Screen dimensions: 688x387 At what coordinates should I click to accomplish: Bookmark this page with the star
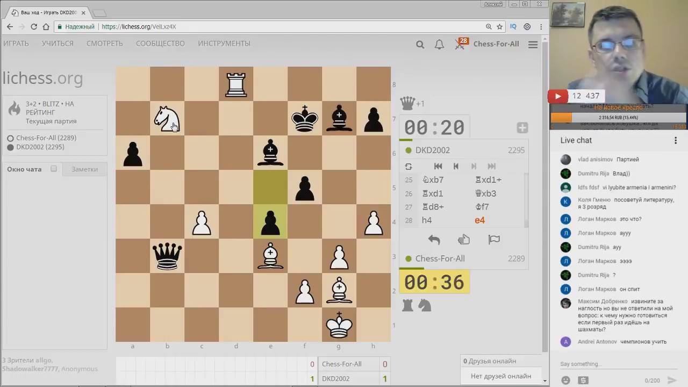(x=499, y=26)
